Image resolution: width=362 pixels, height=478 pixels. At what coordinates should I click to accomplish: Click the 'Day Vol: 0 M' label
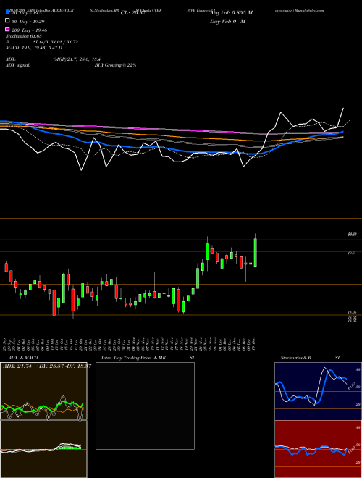pyautogui.click(x=227, y=22)
